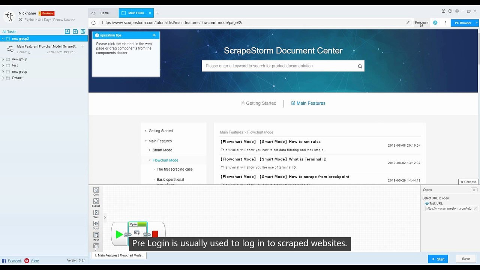Click the user avatar picture
Viewport: 480px width, 270px height.
coord(9,16)
